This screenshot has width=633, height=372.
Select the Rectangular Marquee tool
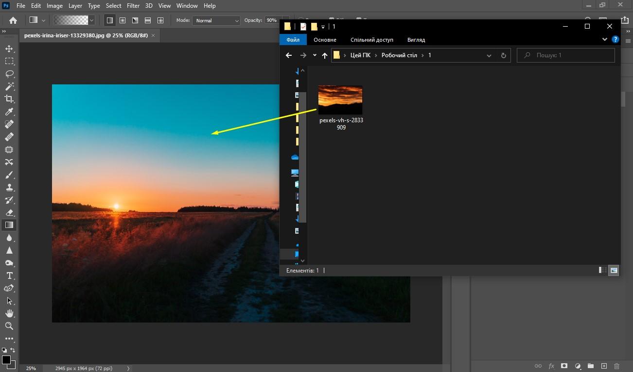(x=9, y=61)
